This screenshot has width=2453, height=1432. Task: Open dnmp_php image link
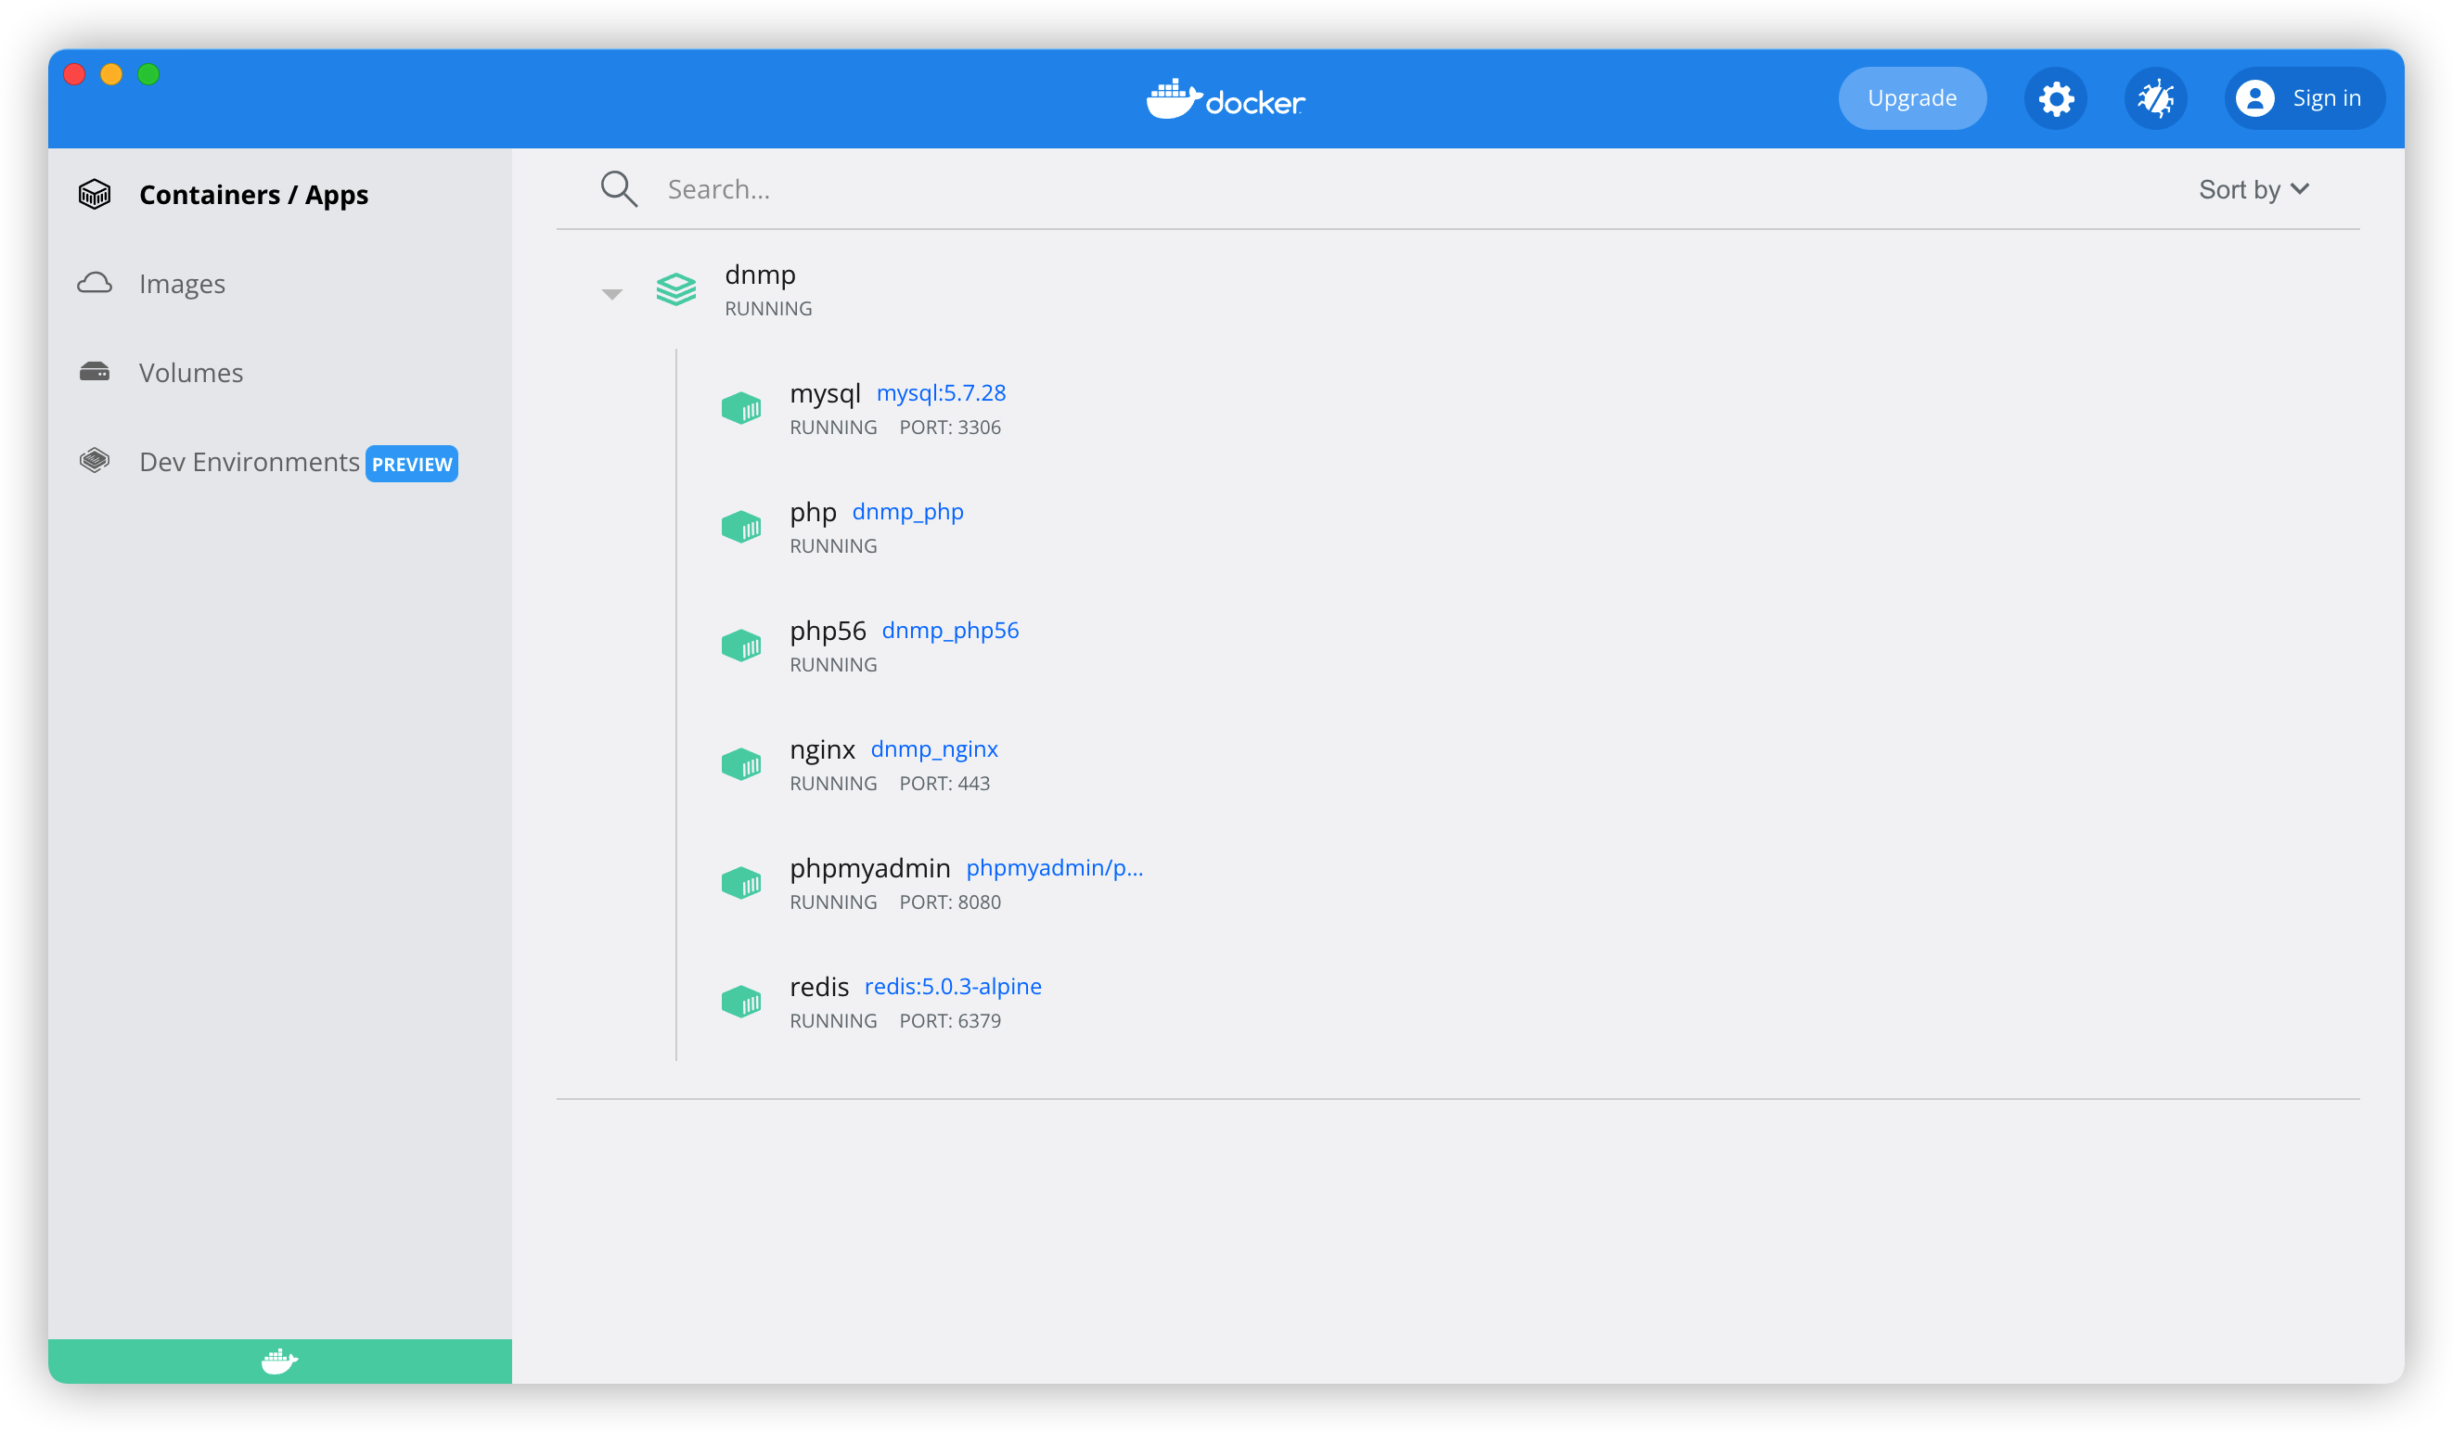[x=908, y=512]
